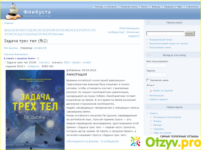Click the book search text field
This screenshot has height=150, width=201.
tap(165, 33)
